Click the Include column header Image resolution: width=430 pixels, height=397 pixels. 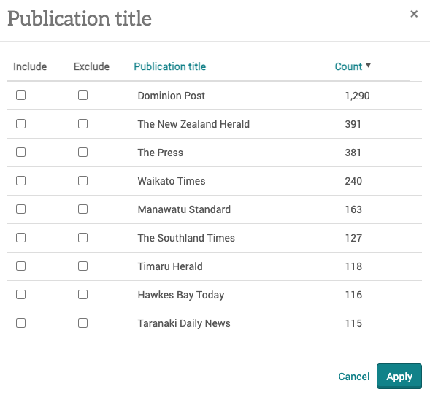[x=30, y=66]
